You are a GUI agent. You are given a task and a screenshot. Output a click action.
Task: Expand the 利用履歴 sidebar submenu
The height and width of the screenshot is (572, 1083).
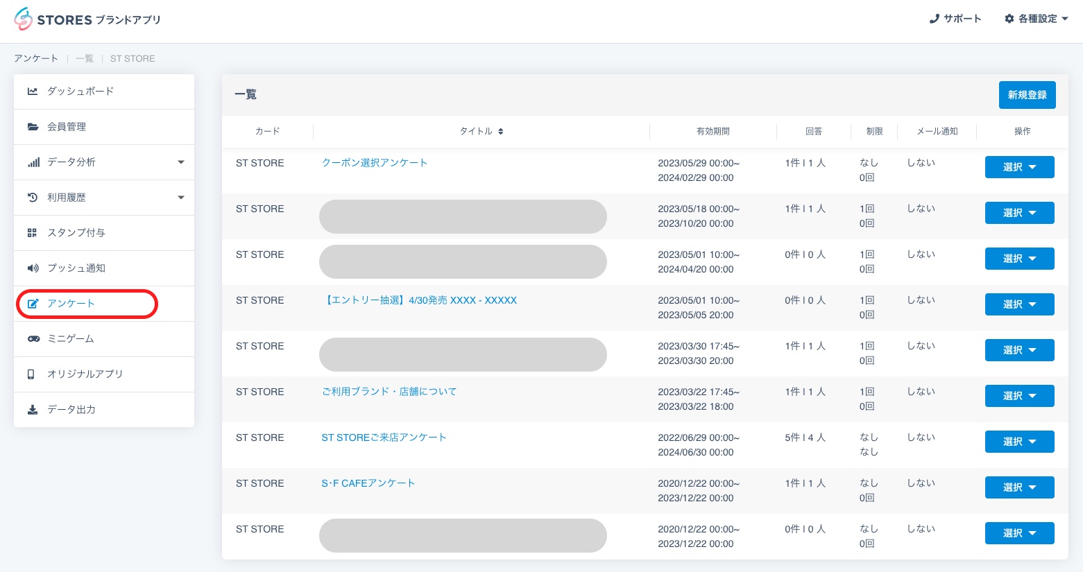click(x=180, y=198)
